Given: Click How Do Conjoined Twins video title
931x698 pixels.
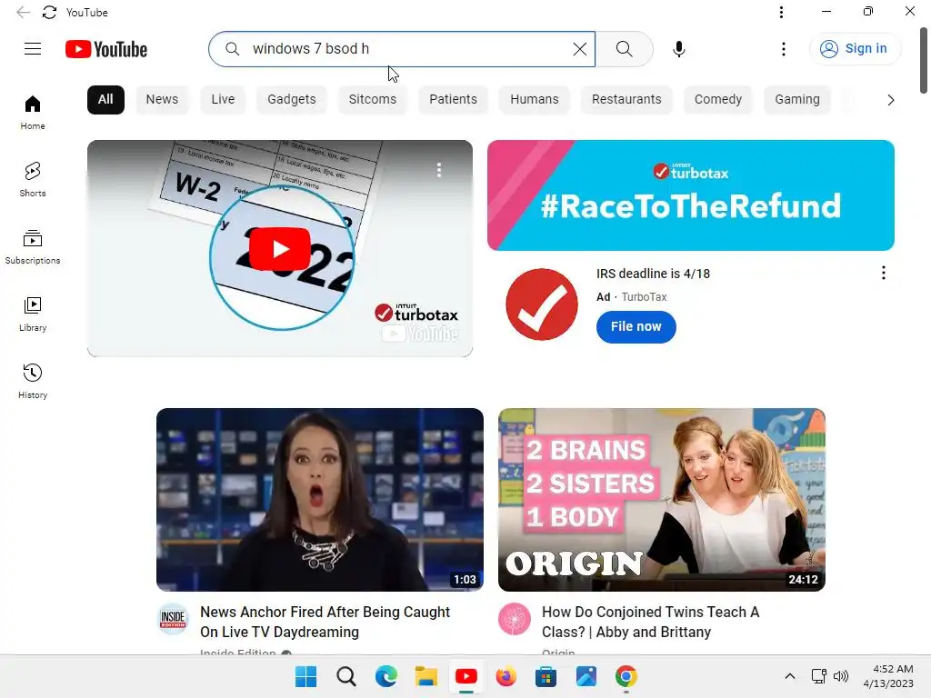Looking at the screenshot, I should 650,622.
